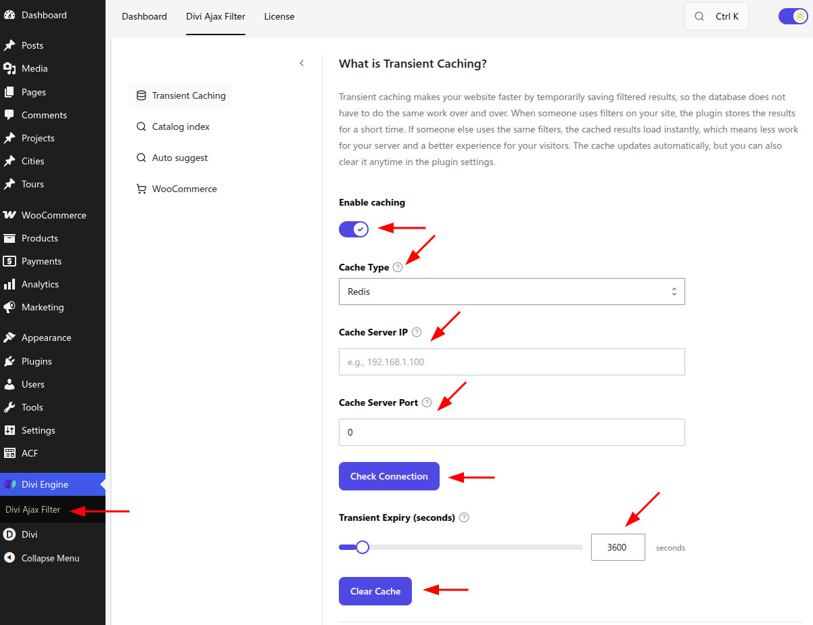Viewport: 813px width, 625px height.
Task: Click the Clear Cache button
Action: click(375, 591)
